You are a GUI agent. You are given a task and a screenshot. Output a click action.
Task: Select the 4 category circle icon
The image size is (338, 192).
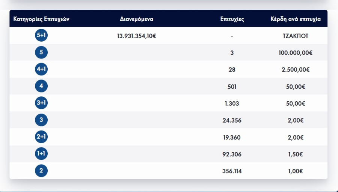[41, 87]
